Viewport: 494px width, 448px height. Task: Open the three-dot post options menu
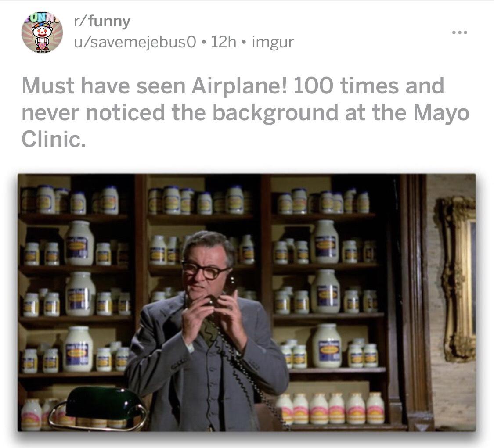point(459,32)
